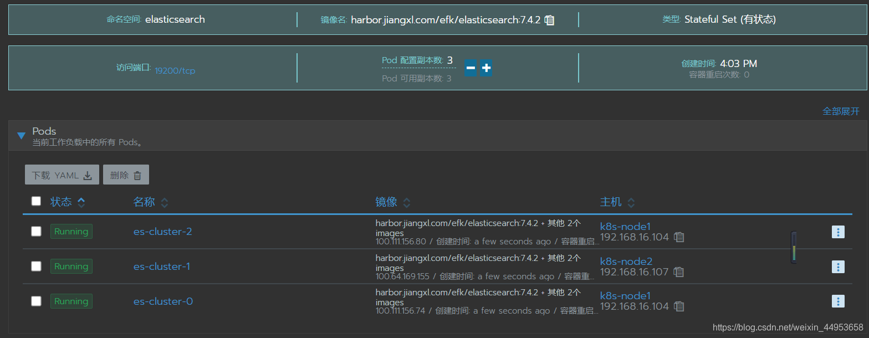This screenshot has width=869, height=338.
Task: Click the Pod 配置副本数 label
Action: [x=413, y=60]
